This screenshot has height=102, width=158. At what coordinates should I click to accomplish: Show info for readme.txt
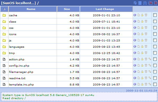(135, 78)
